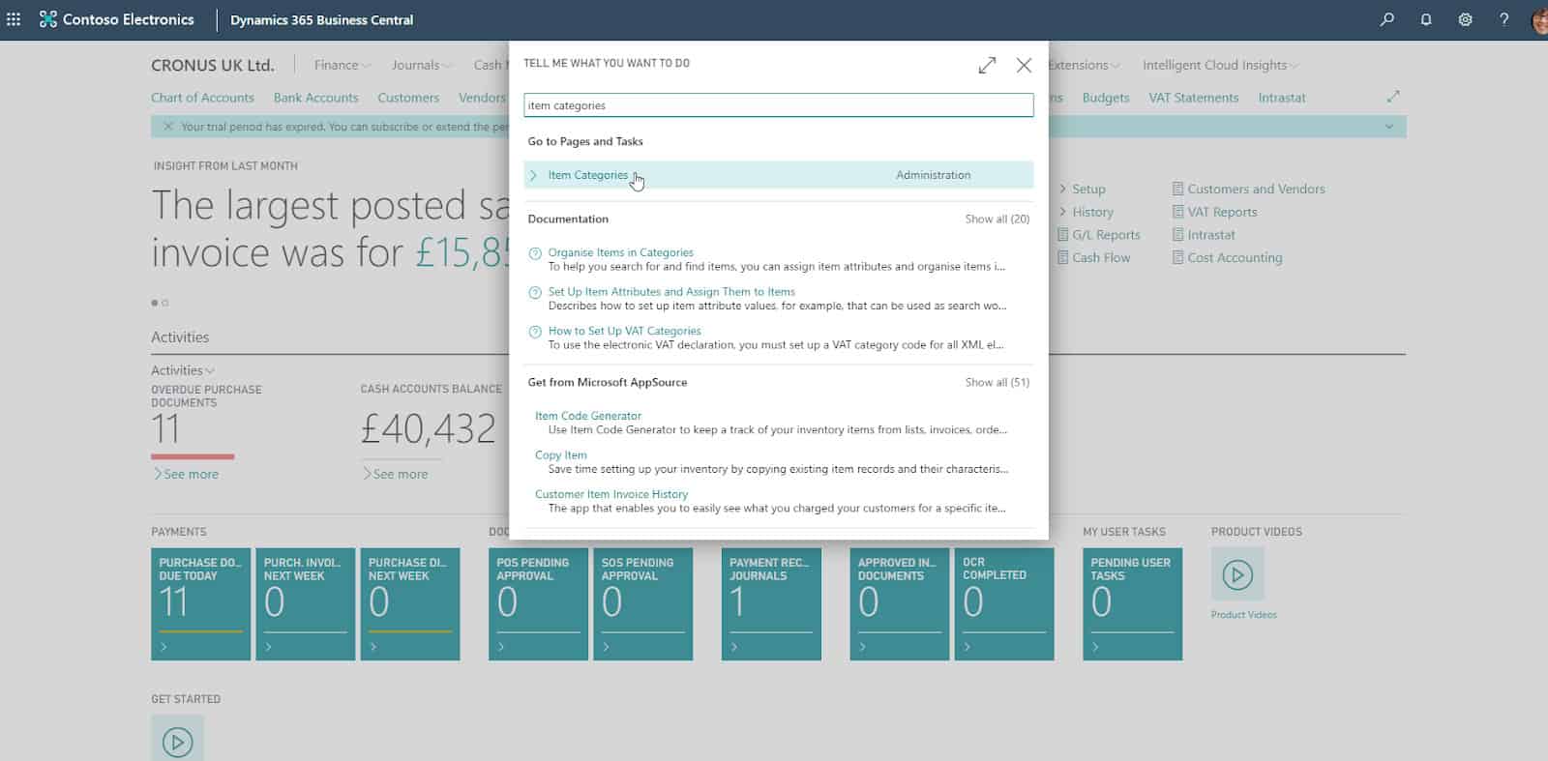
Task: Click the help question mark icon
Action: click(x=1503, y=19)
